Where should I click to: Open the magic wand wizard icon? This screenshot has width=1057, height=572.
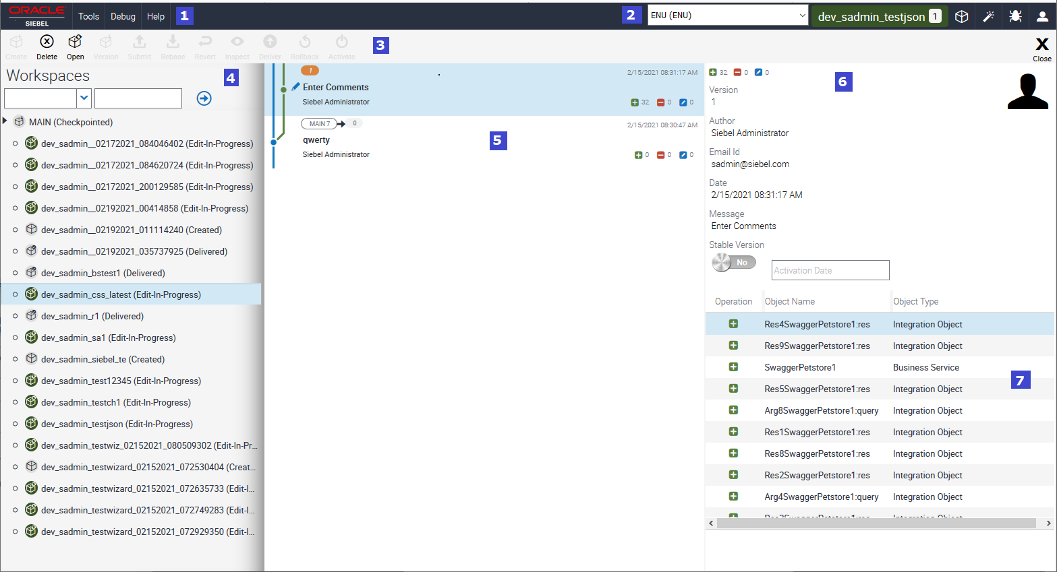click(988, 16)
